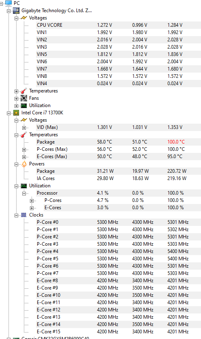Image resolution: width=201 pixels, height=339 pixels.
Task: Select the E-Core #12 clock row
Action: pos(118,310)
